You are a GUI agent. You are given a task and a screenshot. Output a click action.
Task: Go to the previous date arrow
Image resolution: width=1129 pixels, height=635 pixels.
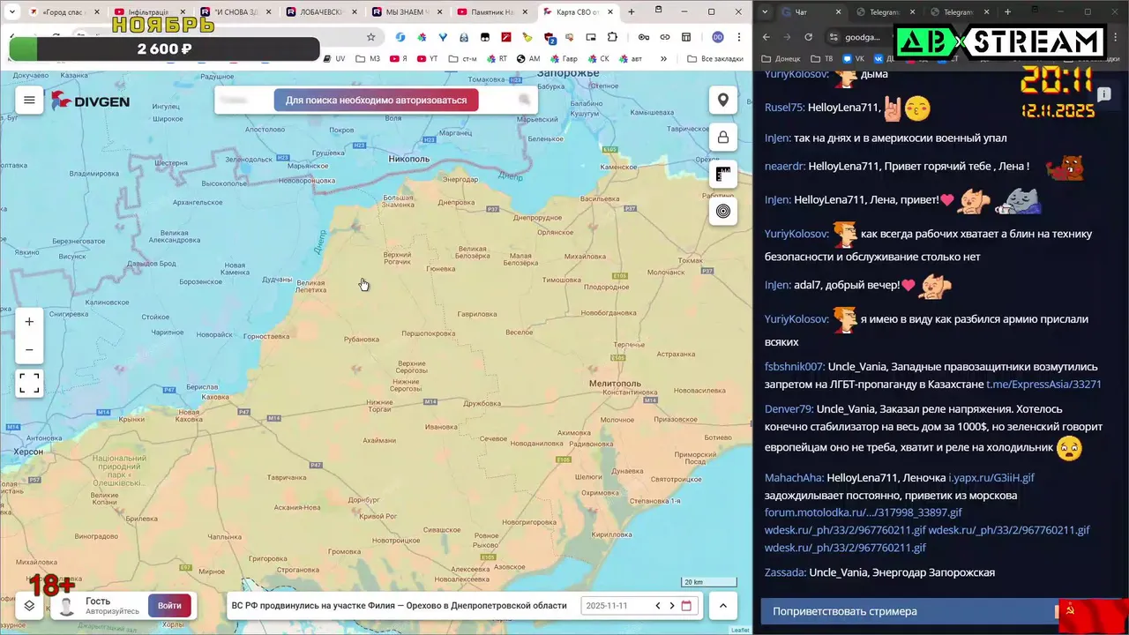click(657, 606)
